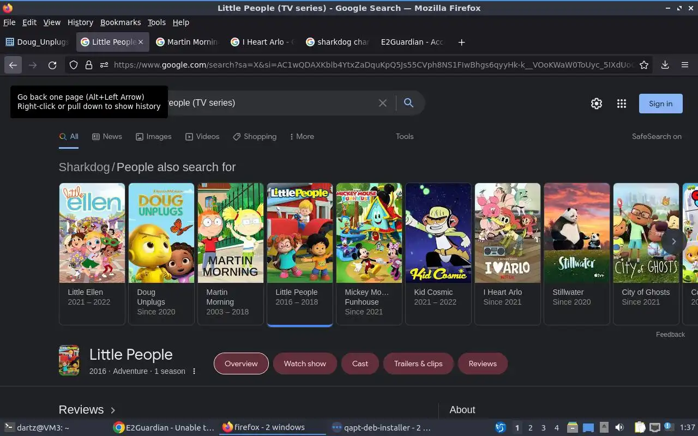Open the Little Ellen show card

pyautogui.click(x=92, y=253)
